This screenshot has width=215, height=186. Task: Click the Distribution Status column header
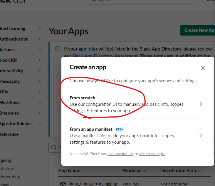point(180,170)
